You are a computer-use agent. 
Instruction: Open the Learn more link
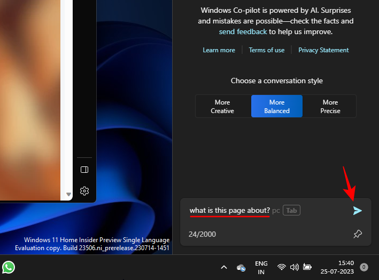[x=219, y=50]
